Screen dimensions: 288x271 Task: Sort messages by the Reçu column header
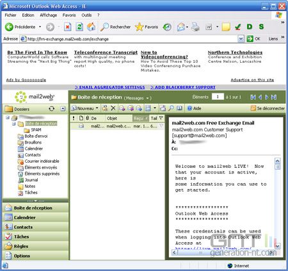140,119
